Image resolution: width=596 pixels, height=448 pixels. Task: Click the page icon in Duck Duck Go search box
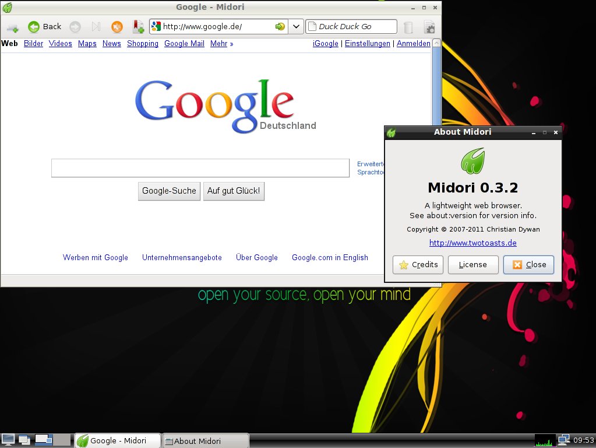click(312, 26)
